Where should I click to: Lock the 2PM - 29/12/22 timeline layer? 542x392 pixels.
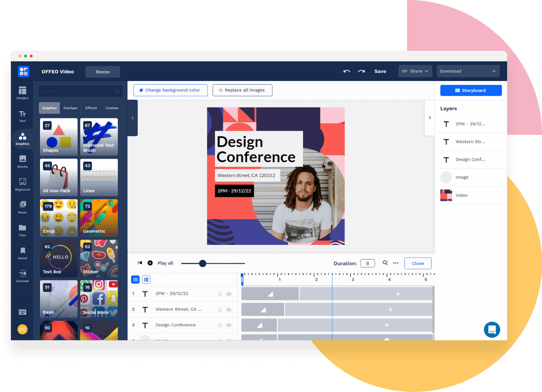[220, 294]
